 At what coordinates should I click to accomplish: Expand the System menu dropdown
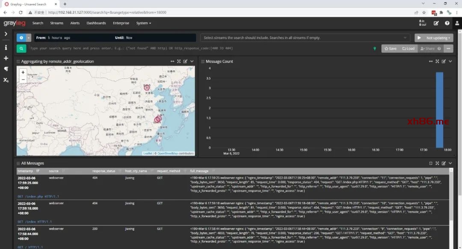coord(143,23)
